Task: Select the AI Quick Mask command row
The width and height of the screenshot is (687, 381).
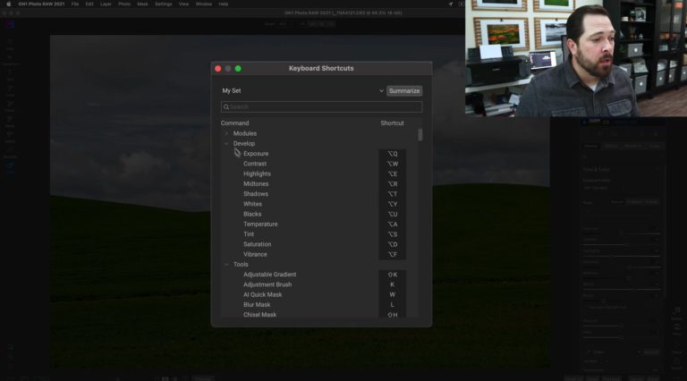Action: pyautogui.click(x=262, y=295)
